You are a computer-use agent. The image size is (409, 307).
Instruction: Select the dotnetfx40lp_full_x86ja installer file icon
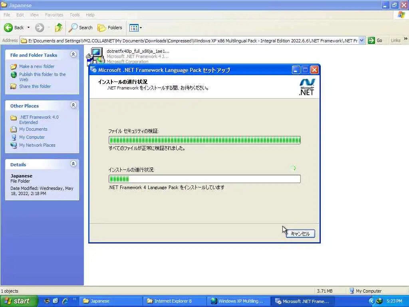pyautogui.click(x=95, y=55)
